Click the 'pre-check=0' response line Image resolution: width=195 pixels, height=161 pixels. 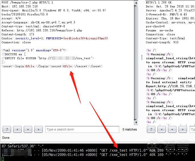[155, 26]
